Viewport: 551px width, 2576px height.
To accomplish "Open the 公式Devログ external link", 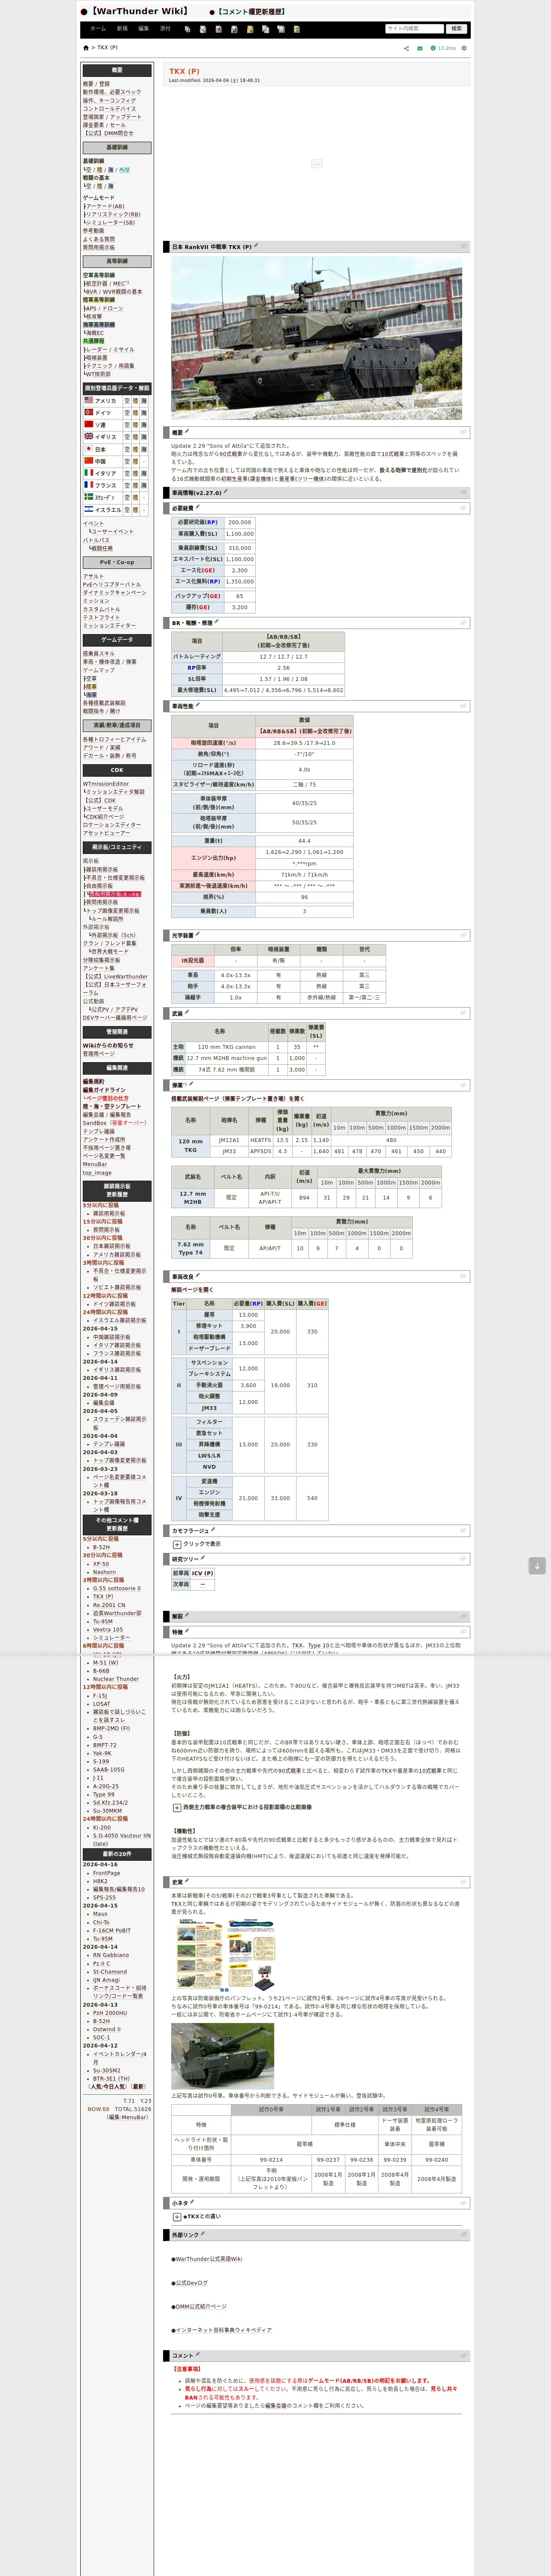I will pyautogui.click(x=191, y=2283).
